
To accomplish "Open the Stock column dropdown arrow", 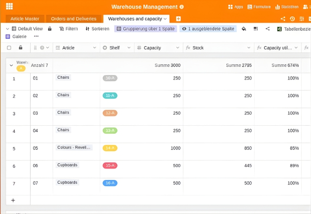I will click(x=249, y=48).
